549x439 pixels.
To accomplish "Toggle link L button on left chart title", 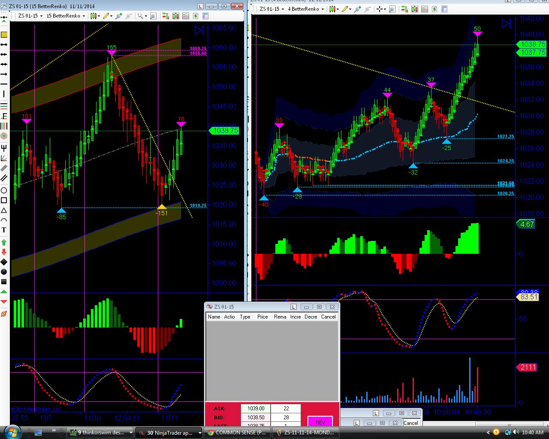I will point(201,6).
